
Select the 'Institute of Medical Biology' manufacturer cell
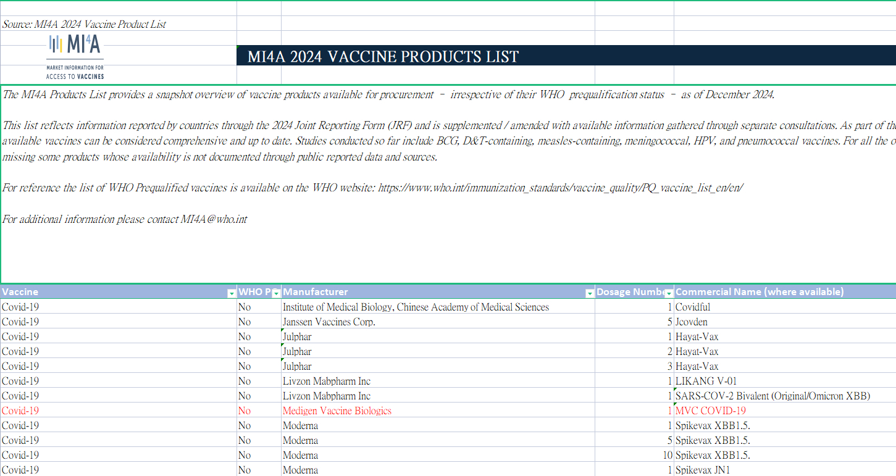[438, 307]
